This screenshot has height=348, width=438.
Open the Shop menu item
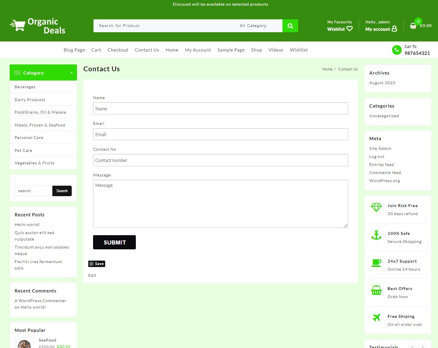256,50
